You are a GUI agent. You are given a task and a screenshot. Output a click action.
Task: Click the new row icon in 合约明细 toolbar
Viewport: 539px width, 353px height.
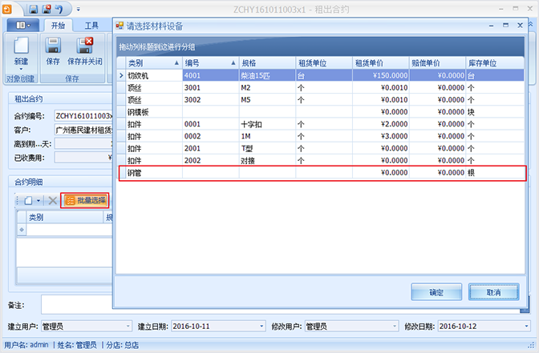coord(26,200)
